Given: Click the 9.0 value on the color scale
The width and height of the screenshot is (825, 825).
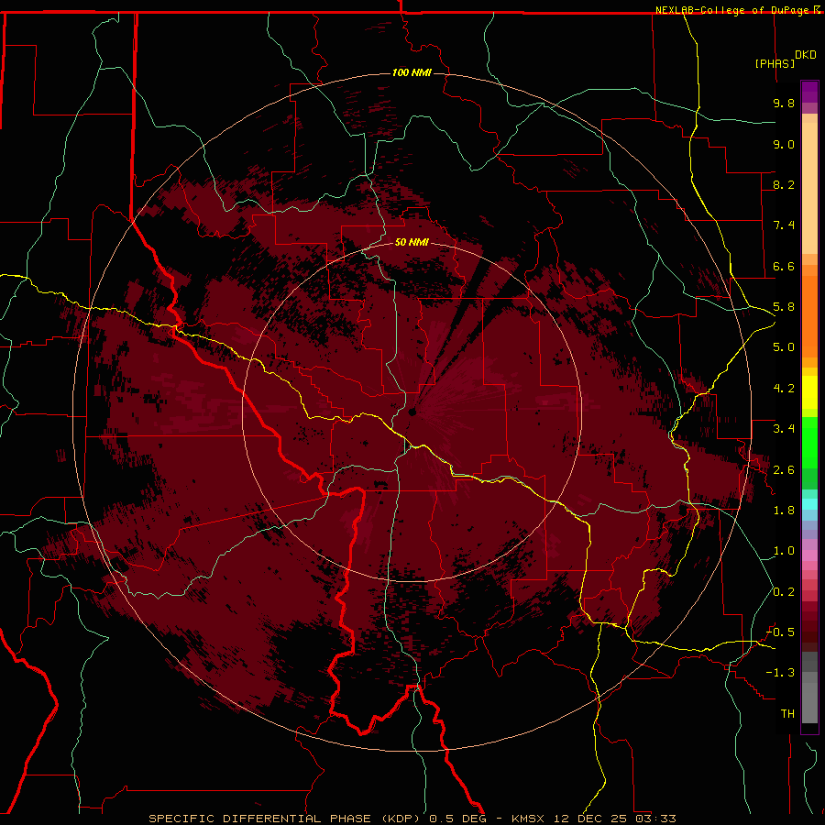Looking at the screenshot, I should click(x=784, y=144).
